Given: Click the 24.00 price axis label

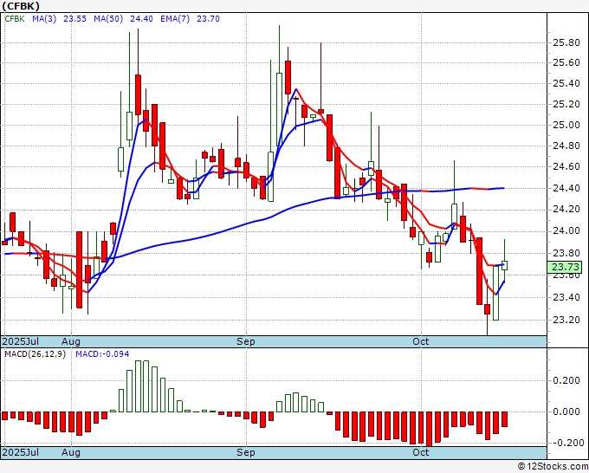Looking at the screenshot, I should [x=566, y=230].
